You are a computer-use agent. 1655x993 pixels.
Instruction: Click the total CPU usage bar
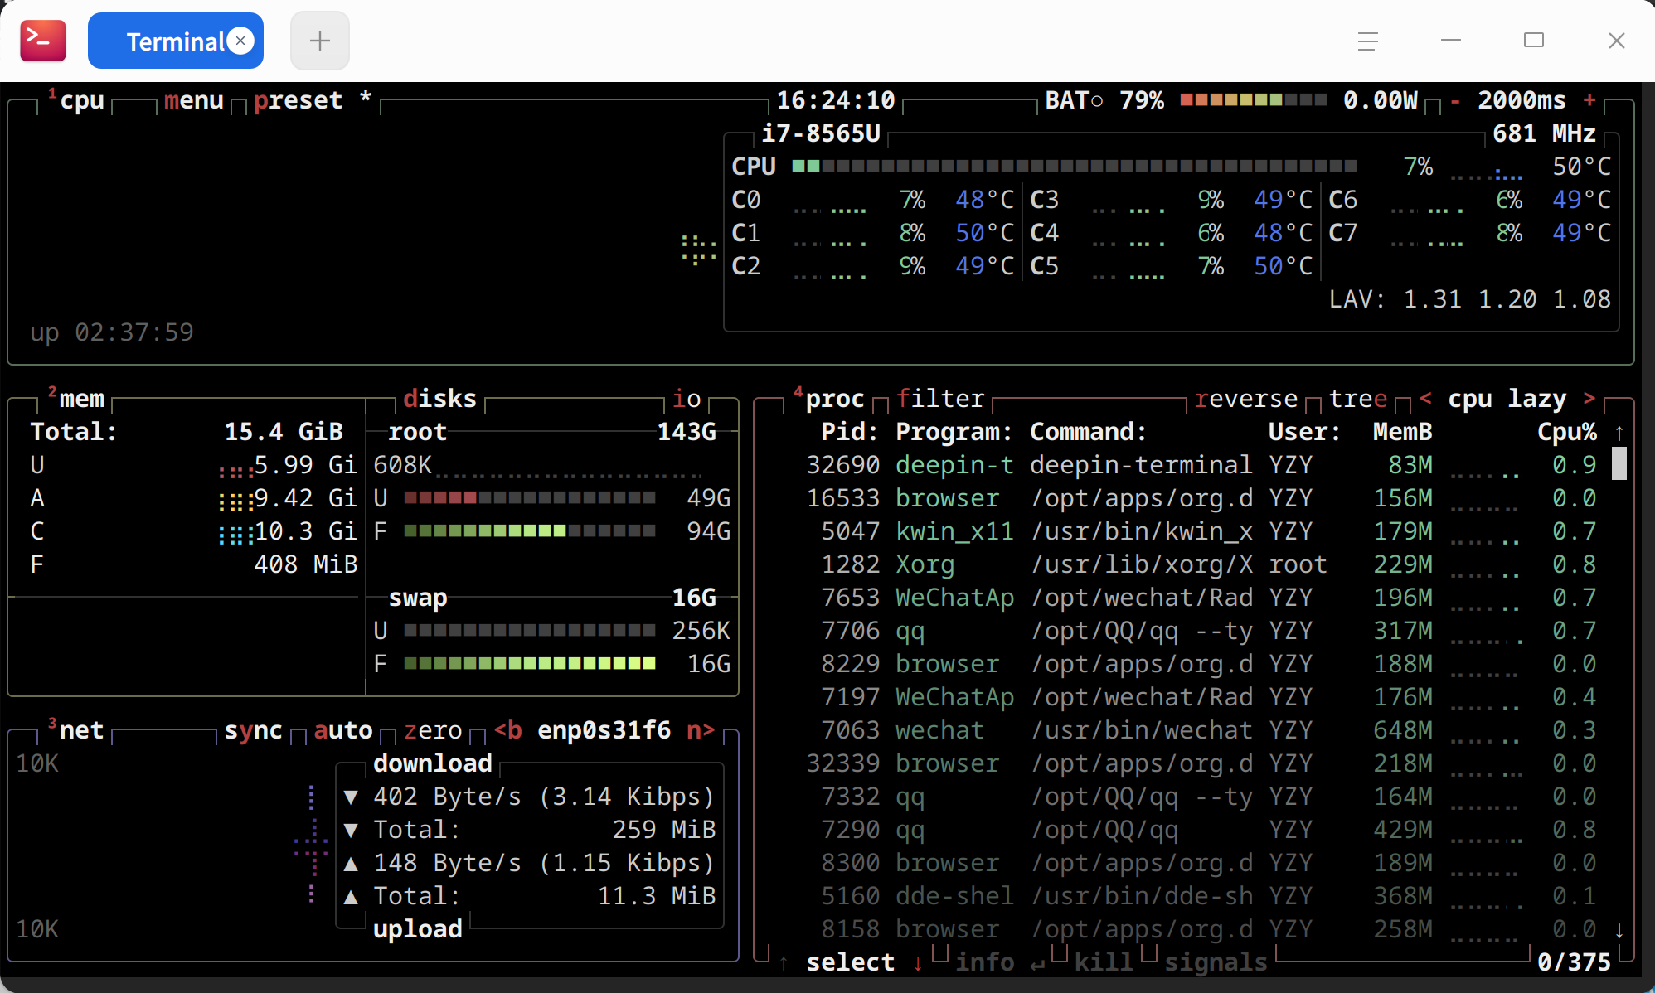coord(1074,166)
